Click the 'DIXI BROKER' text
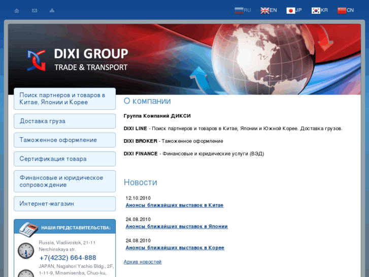 click(141, 141)
